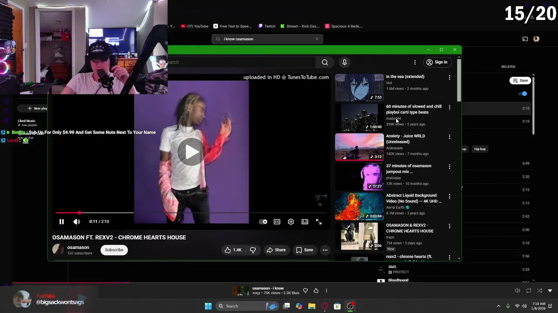Switch to the Twitch tab

267,26
